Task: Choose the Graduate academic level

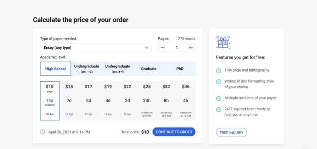Action: click(x=149, y=69)
